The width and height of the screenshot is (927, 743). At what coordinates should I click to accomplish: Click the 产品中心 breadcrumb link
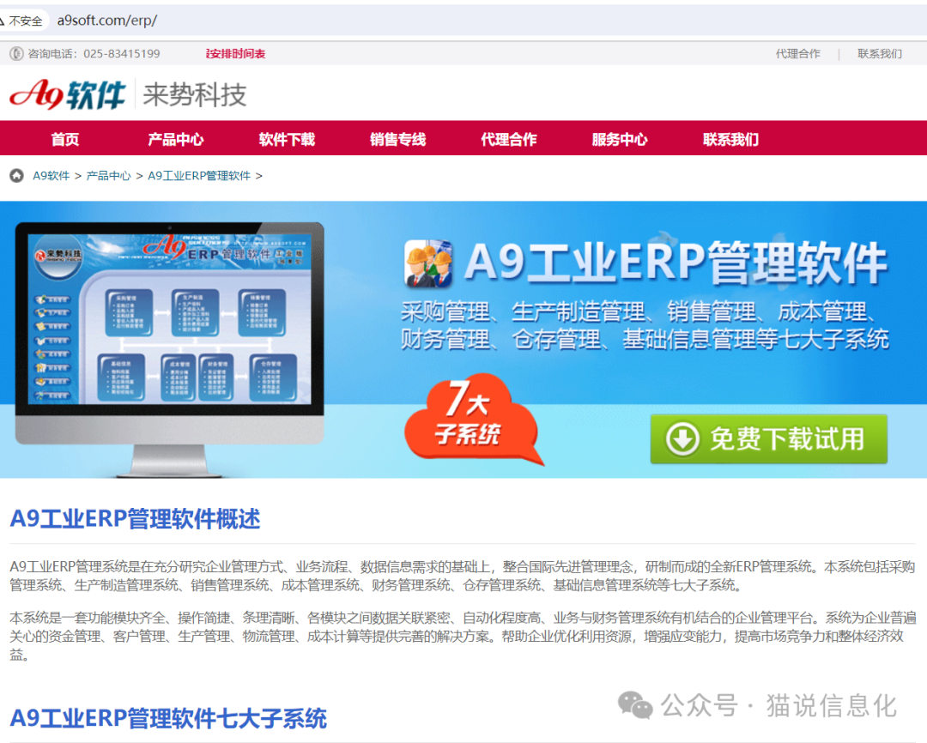point(108,176)
